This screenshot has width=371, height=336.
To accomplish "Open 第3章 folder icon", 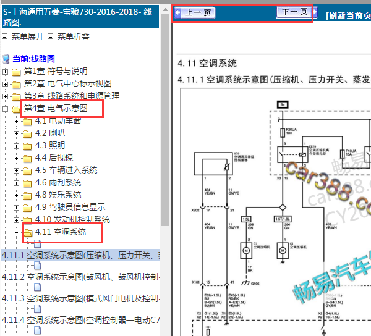I will coord(16,96).
